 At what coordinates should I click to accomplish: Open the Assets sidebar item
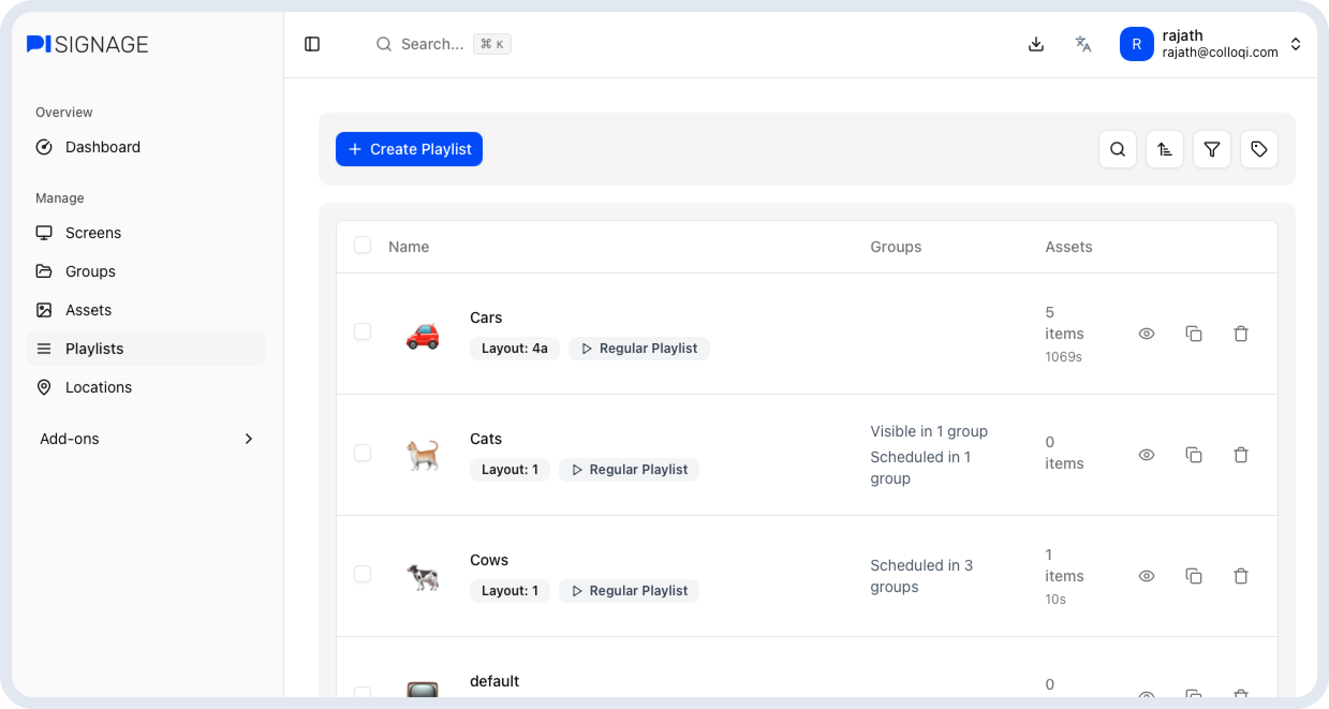88,310
